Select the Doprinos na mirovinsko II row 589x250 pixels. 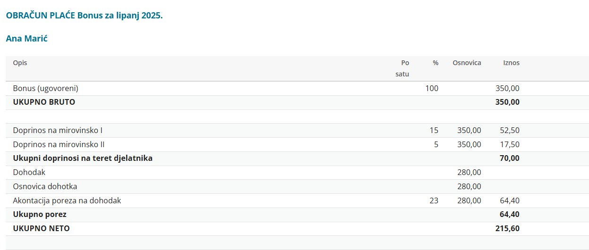(x=297, y=144)
